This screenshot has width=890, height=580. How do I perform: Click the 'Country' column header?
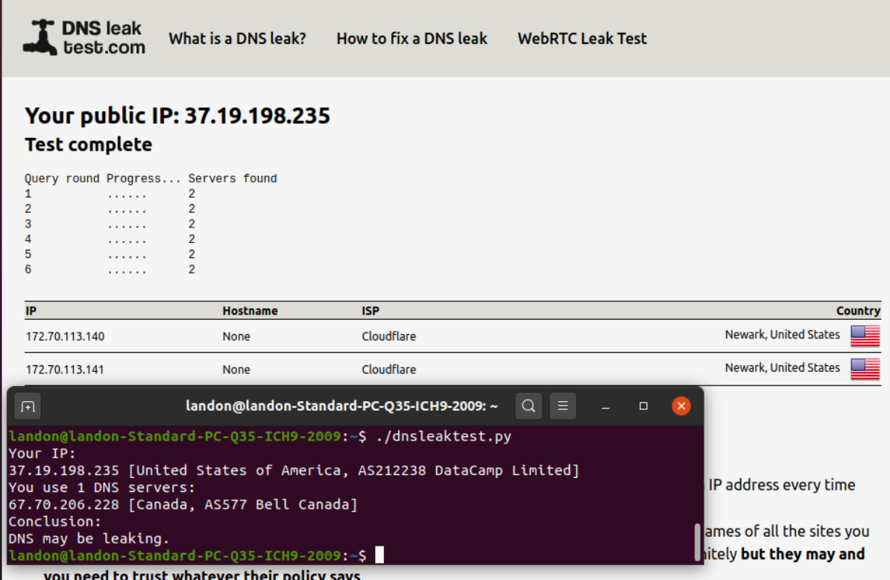click(x=858, y=311)
